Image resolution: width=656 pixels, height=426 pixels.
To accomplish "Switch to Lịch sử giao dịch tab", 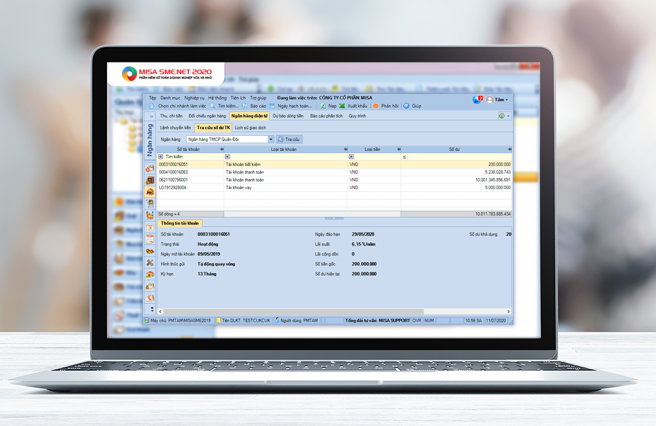I will point(250,127).
